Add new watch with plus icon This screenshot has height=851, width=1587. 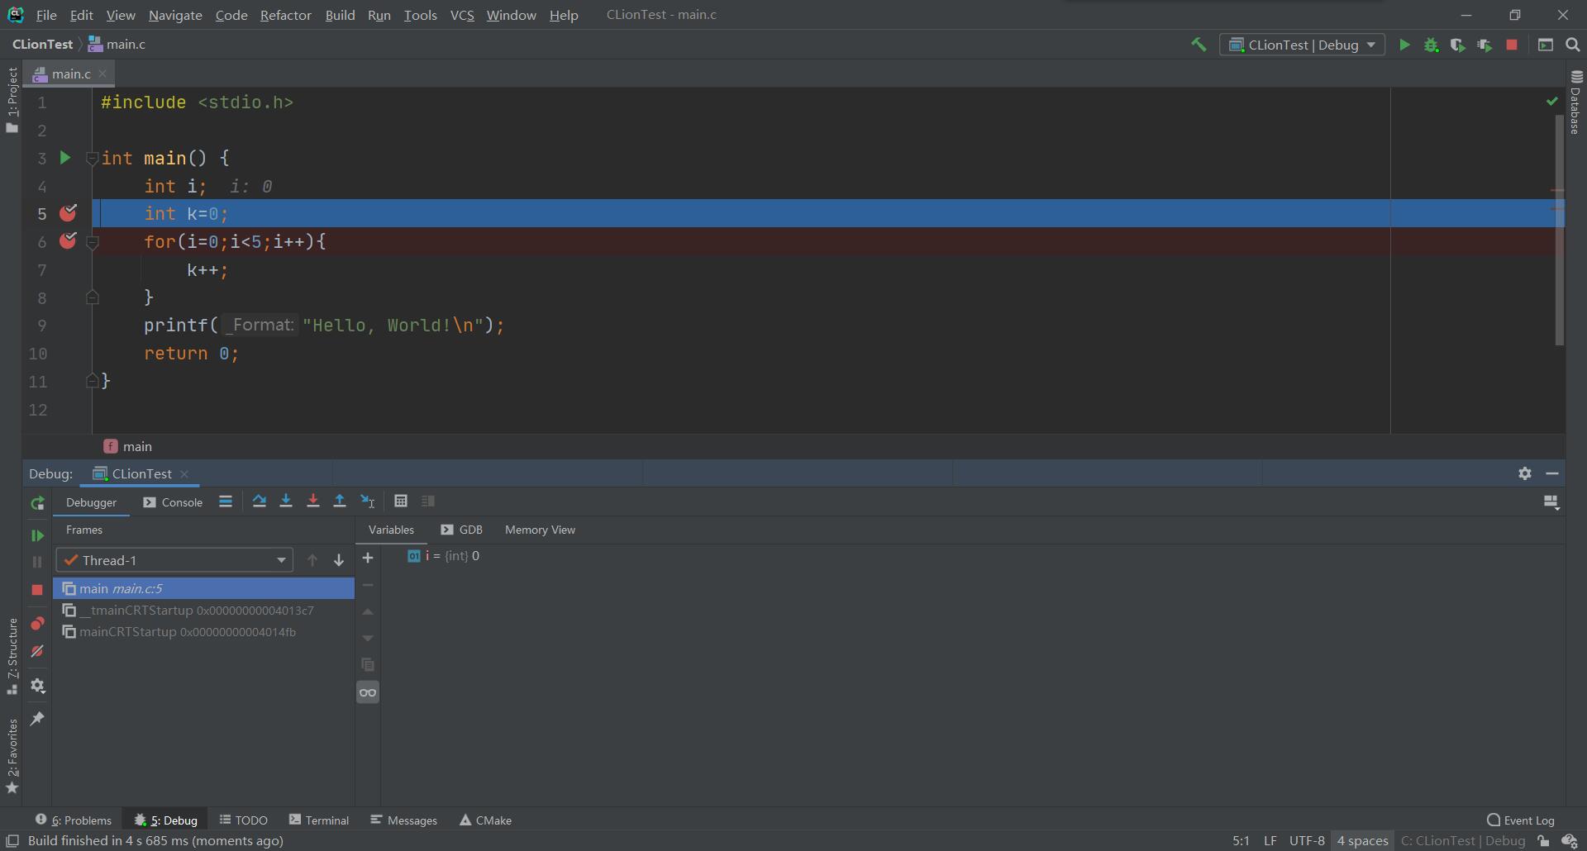pyautogui.click(x=368, y=559)
